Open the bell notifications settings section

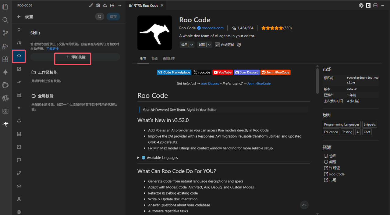pos(19,121)
